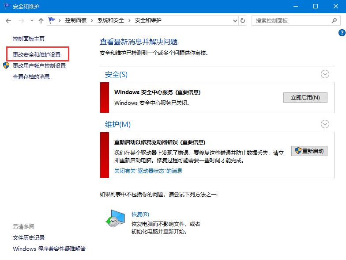Image resolution: width=346 pixels, height=260 pixels.
Task: Expand the address bar history dropdown
Action: pyautogui.click(x=235, y=20)
